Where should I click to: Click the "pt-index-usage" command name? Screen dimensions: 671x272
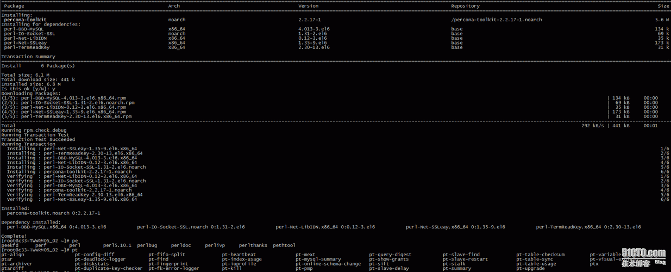pyautogui.click(x=242, y=259)
